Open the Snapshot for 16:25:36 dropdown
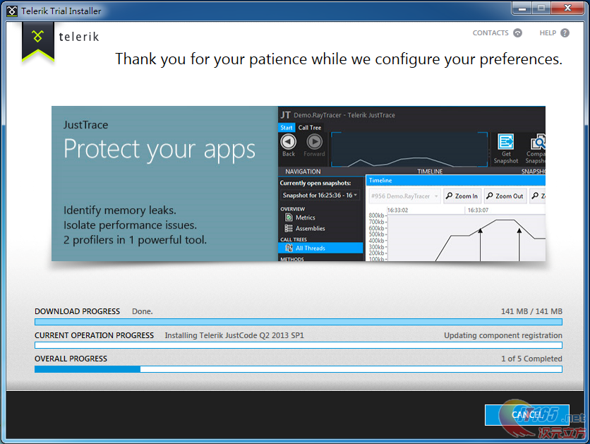 tap(320, 196)
